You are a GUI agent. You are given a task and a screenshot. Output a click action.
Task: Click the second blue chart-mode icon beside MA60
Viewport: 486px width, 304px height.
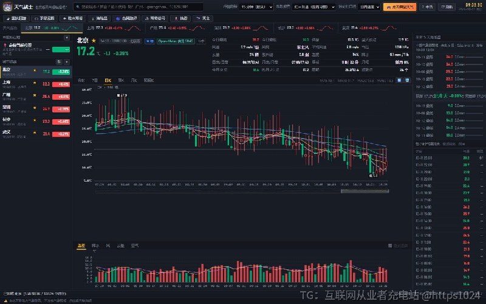coord(407,80)
